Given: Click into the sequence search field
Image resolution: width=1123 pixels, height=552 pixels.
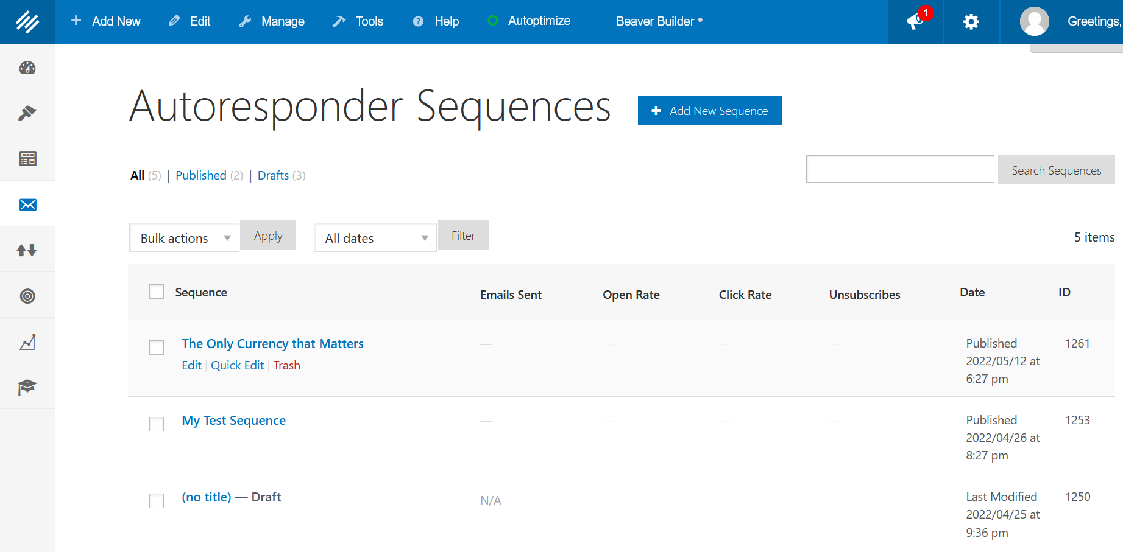Looking at the screenshot, I should click(x=899, y=169).
